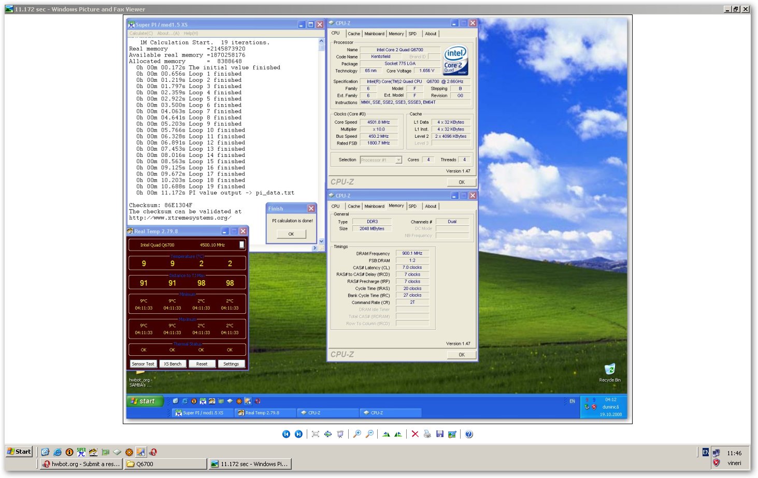
Task: Go to the next image in viewer
Action: 298,434
